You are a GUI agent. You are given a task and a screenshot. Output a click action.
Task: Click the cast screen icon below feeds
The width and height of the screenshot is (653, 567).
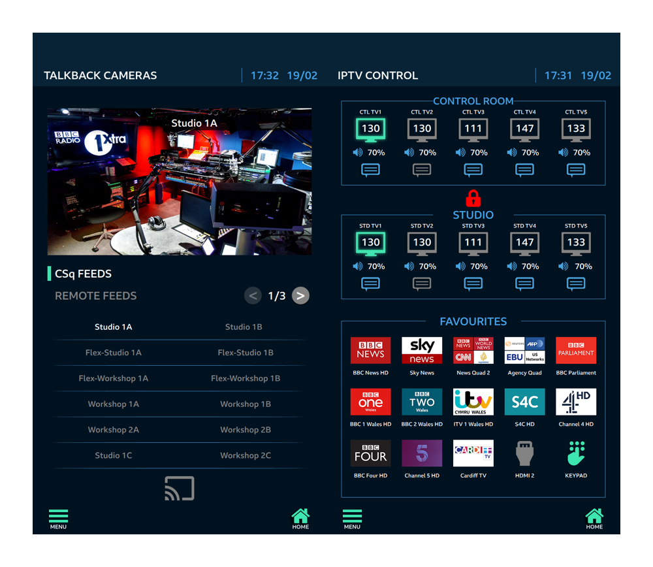[x=179, y=489]
